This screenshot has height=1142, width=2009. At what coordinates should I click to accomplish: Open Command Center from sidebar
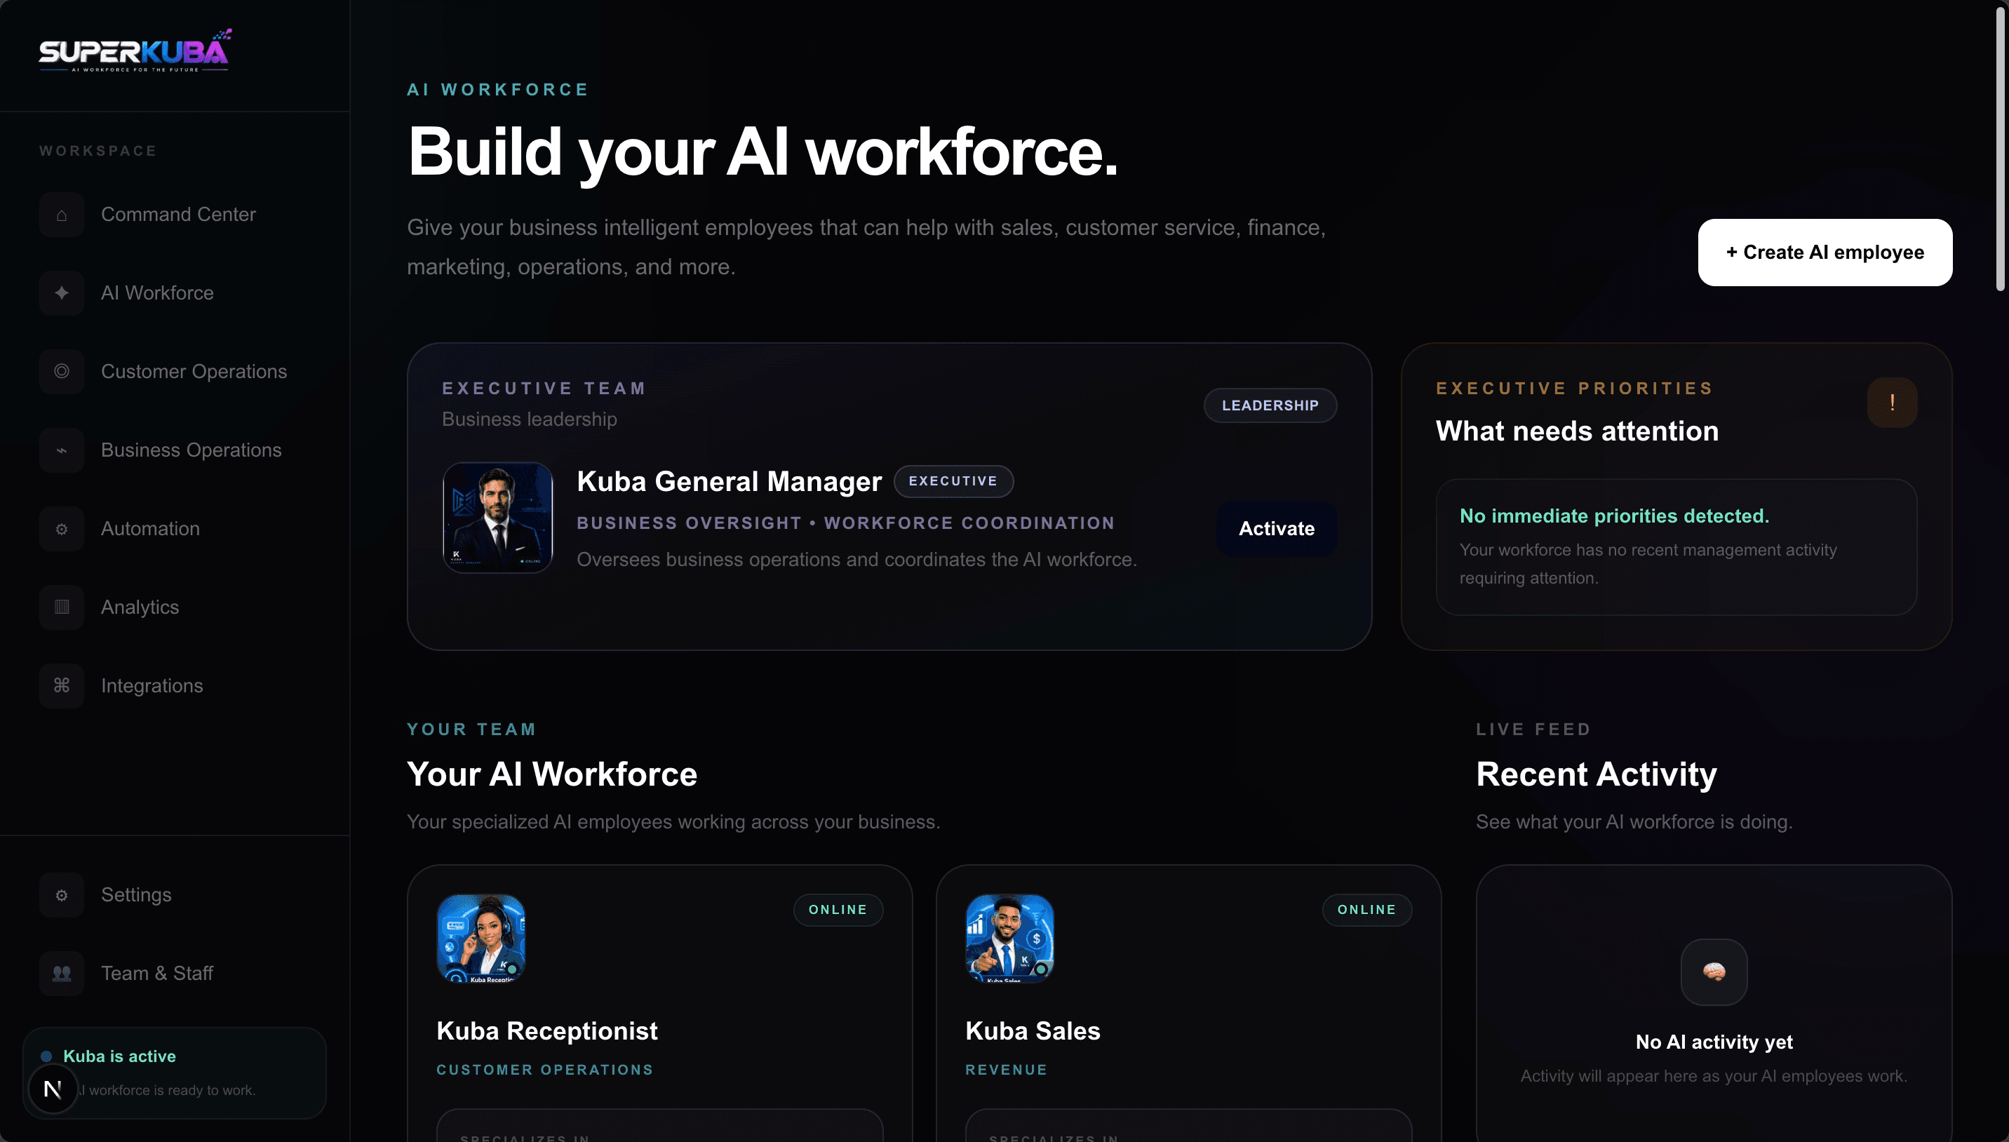[175, 215]
